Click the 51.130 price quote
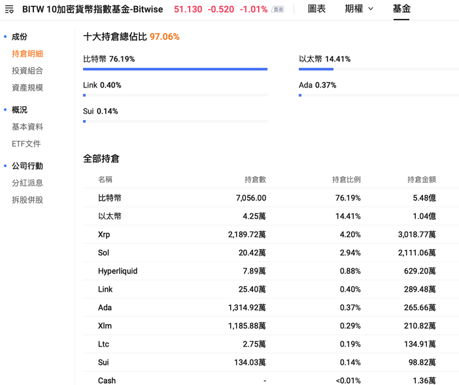Screen dimensions: 459x385 (188, 9)
